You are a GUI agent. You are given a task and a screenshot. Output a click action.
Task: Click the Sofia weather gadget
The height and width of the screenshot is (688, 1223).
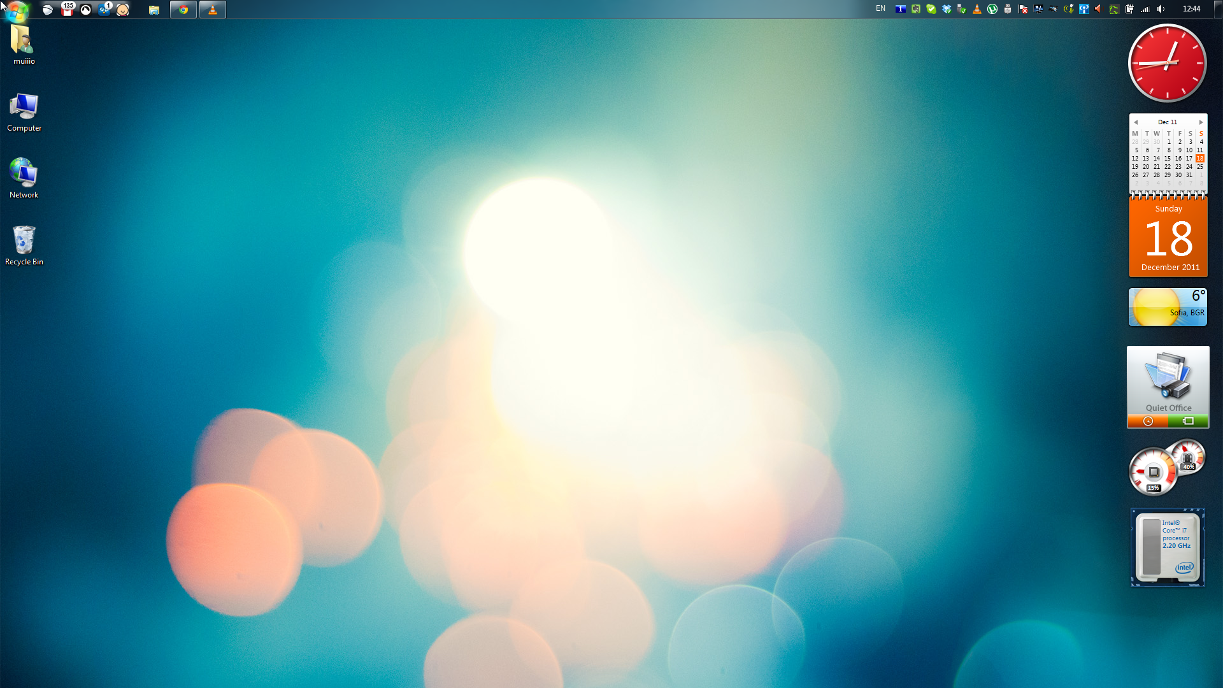tap(1168, 307)
